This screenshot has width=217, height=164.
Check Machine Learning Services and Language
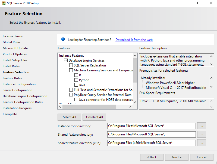pos(71,70)
